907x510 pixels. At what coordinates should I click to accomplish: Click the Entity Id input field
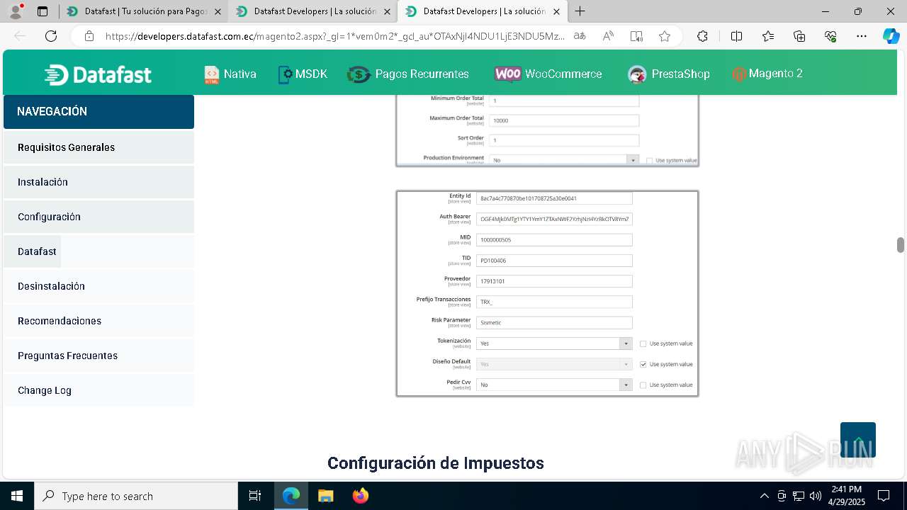(554, 199)
